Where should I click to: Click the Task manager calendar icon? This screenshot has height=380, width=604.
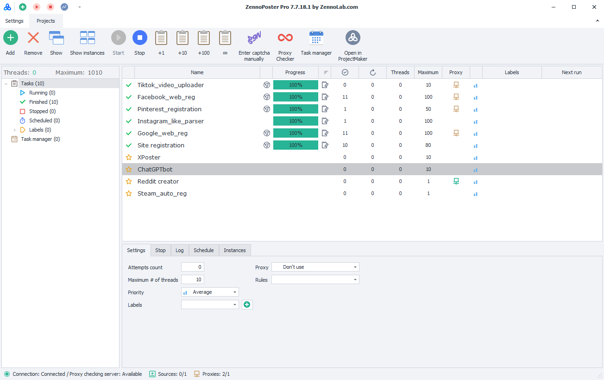tap(316, 38)
